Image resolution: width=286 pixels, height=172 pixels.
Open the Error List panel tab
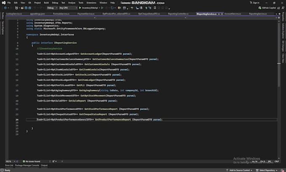(x=9, y=165)
